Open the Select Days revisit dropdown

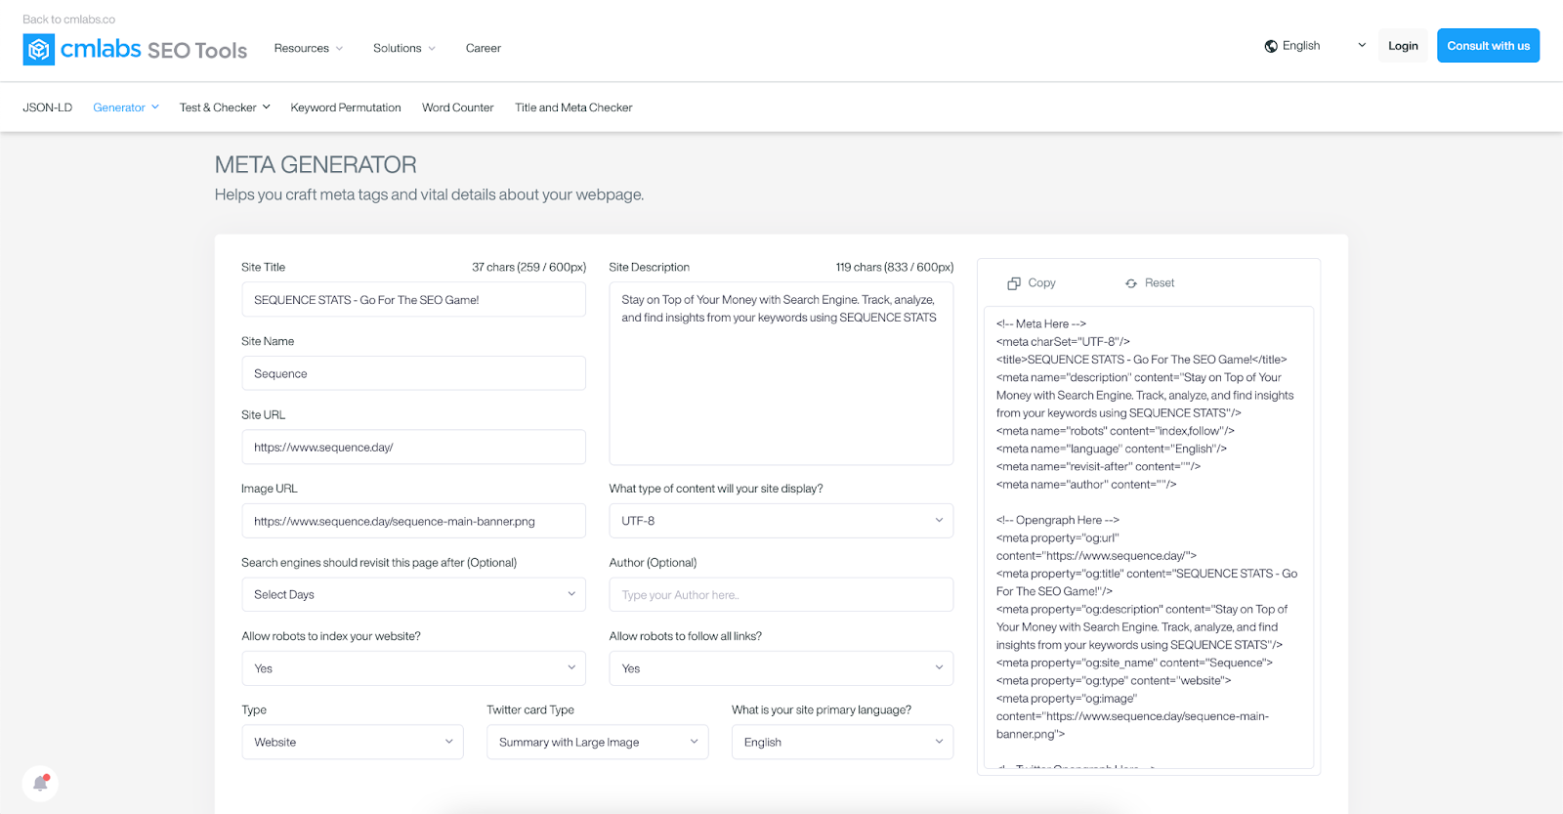tap(413, 594)
